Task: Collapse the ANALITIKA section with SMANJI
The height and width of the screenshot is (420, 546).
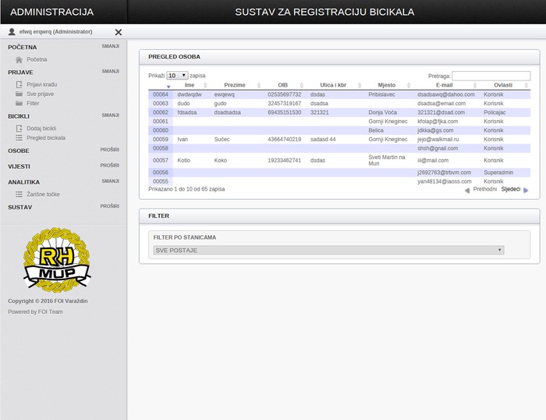Action: 111,181
